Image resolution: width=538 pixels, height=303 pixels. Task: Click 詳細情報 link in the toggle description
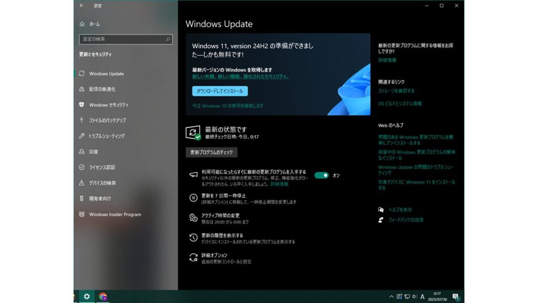[x=280, y=184]
